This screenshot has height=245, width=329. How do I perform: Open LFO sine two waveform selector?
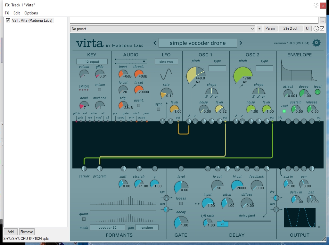(x=166, y=61)
